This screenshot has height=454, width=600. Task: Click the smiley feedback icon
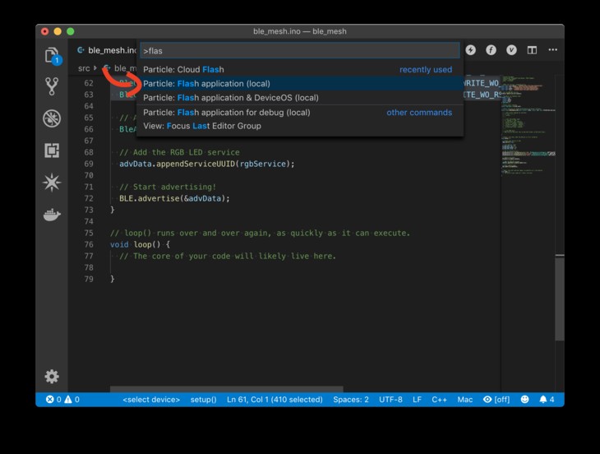pyautogui.click(x=525, y=400)
